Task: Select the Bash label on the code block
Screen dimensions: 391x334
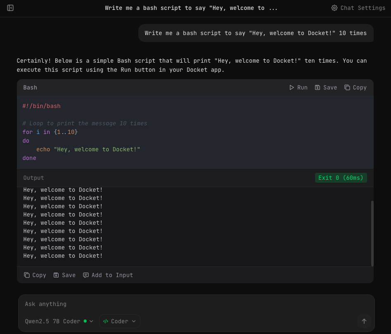Action: 30,87
